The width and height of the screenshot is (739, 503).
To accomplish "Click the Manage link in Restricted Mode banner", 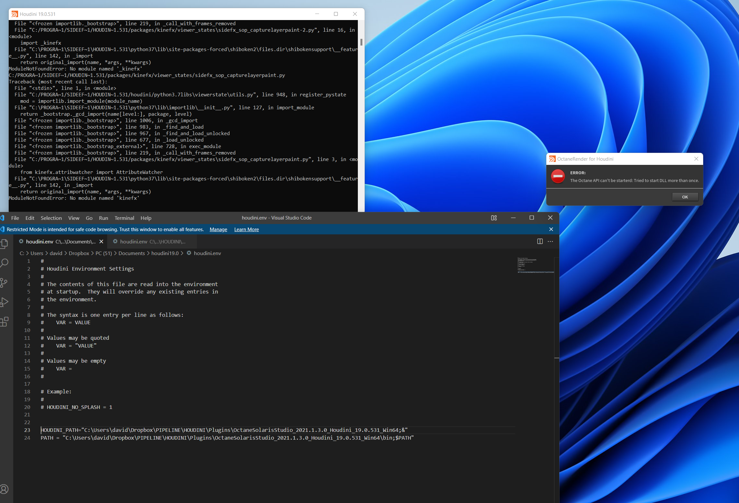I will coord(218,230).
